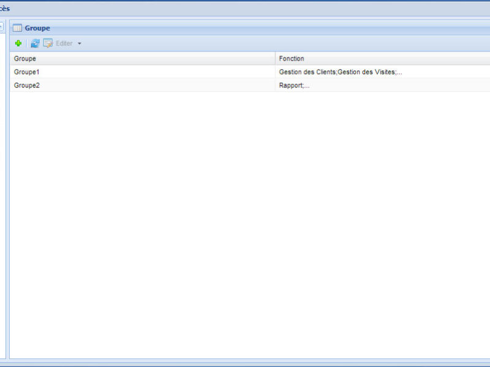Screen dimensions: 490x367
Task: Click divider between Groupe and Fonction headers
Action: pyautogui.click(x=275, y=59)
